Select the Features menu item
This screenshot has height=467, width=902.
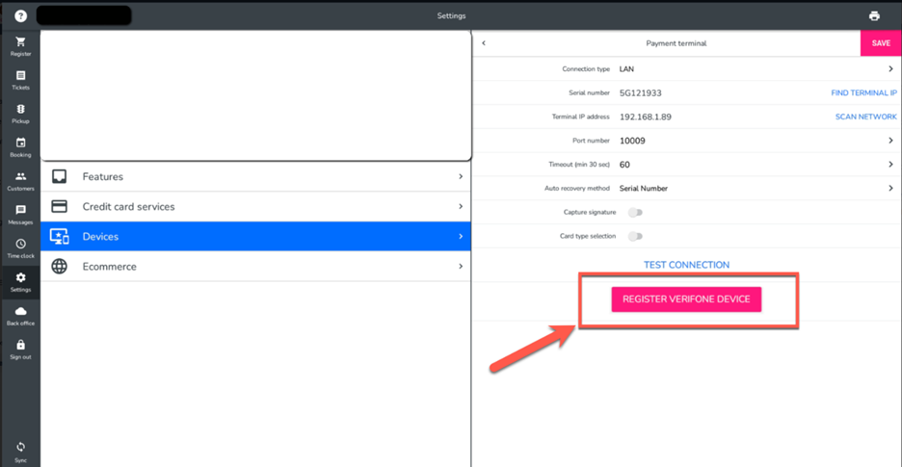[x=255, y=177]
